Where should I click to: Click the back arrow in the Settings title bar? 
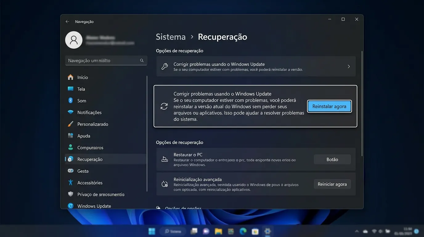click(67, 22)
